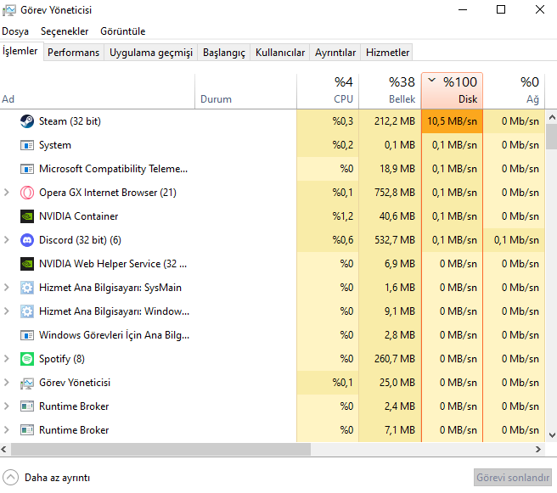Click the Görev Yöneticisi process icon

pyautogui.click(x=26, y=383)
